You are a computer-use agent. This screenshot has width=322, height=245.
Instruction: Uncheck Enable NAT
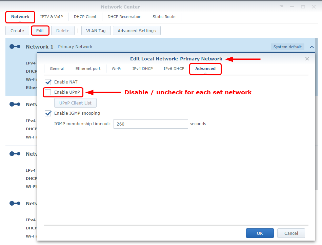click(48, 82)
